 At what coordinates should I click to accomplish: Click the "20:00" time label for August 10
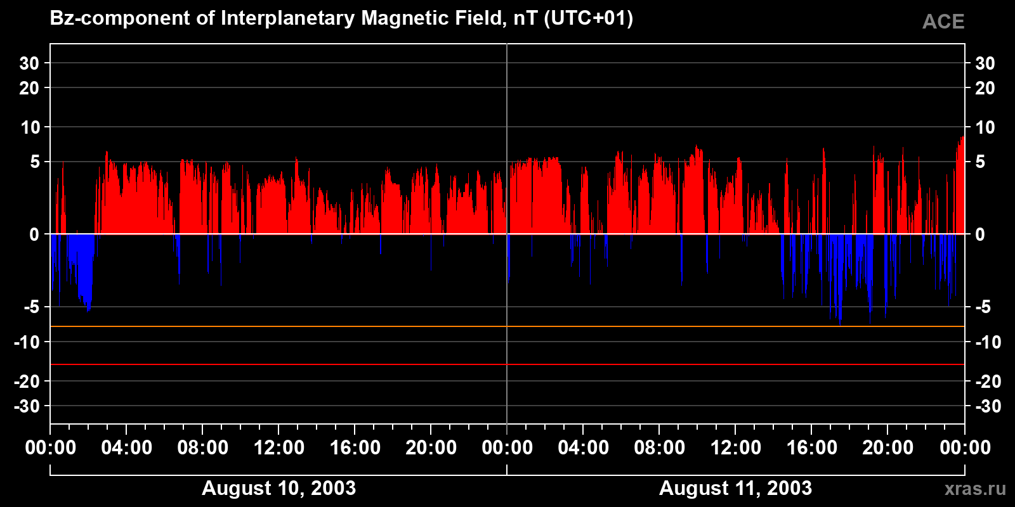pyautogui.click(x=431, y=448)
